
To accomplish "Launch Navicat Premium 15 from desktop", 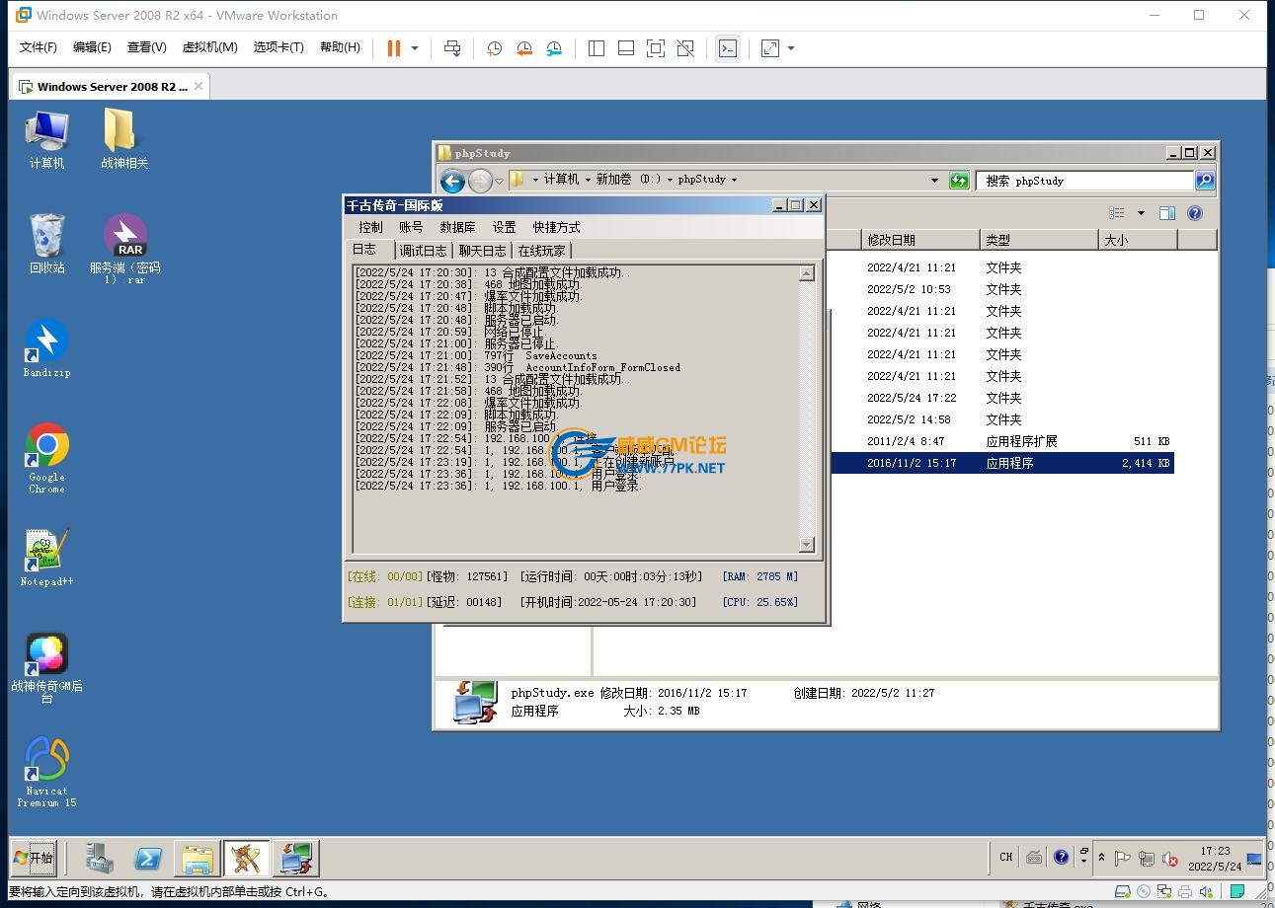I will tap(46, 773).
